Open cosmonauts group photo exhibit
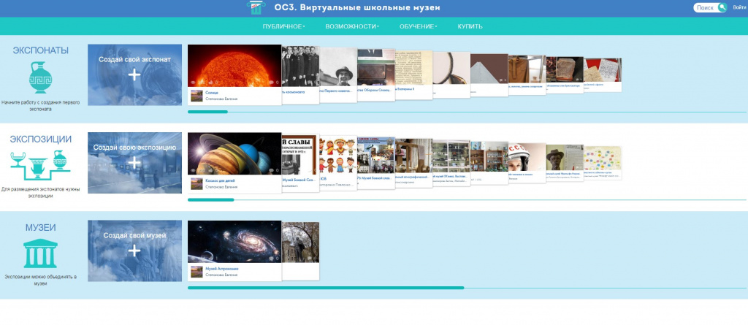This screenshot has height=325, width=748. 300,66
